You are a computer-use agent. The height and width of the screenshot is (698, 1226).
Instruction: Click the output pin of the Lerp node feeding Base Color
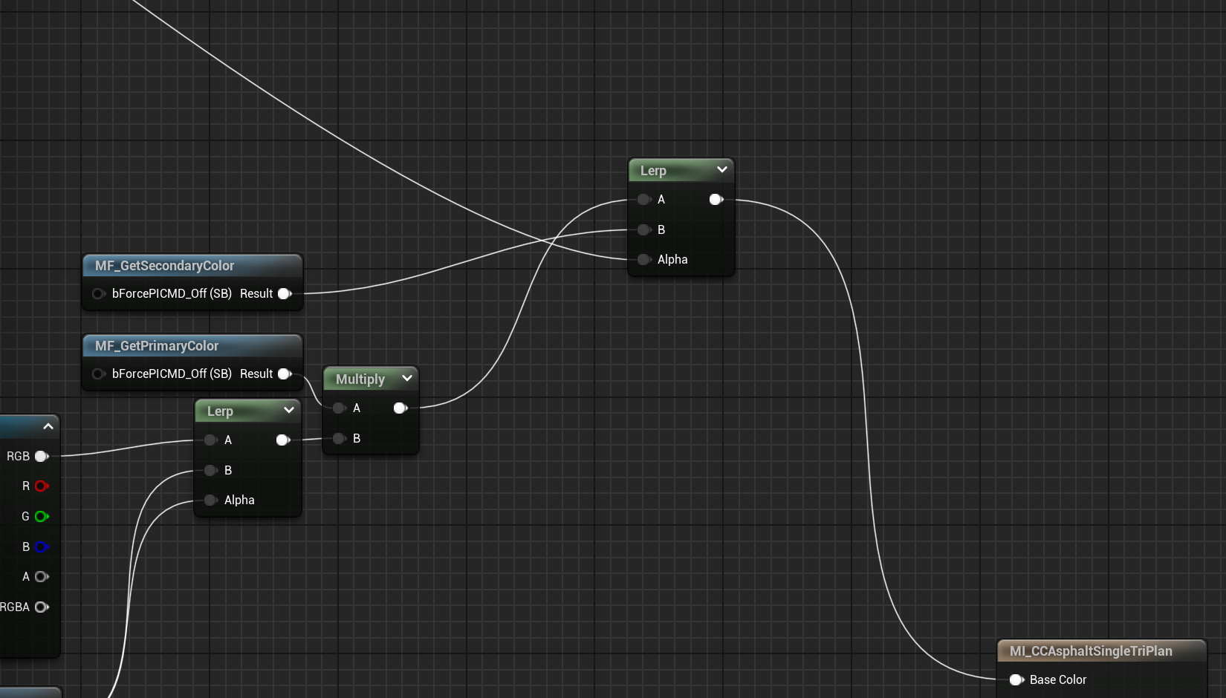point(716,199)
